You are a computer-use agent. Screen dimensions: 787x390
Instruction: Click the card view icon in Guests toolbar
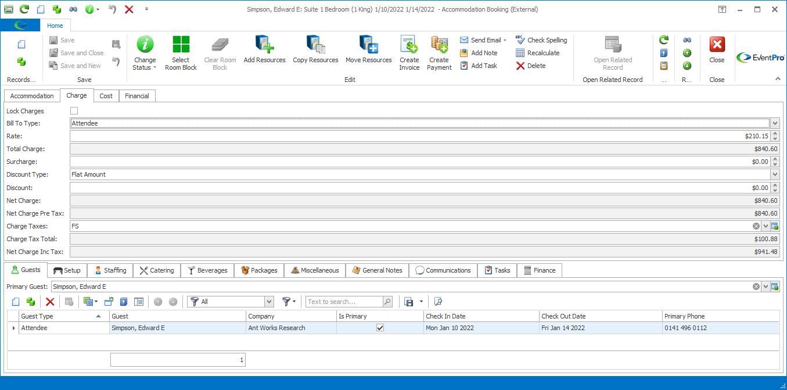pyautogui.click(x=139, y=302)
